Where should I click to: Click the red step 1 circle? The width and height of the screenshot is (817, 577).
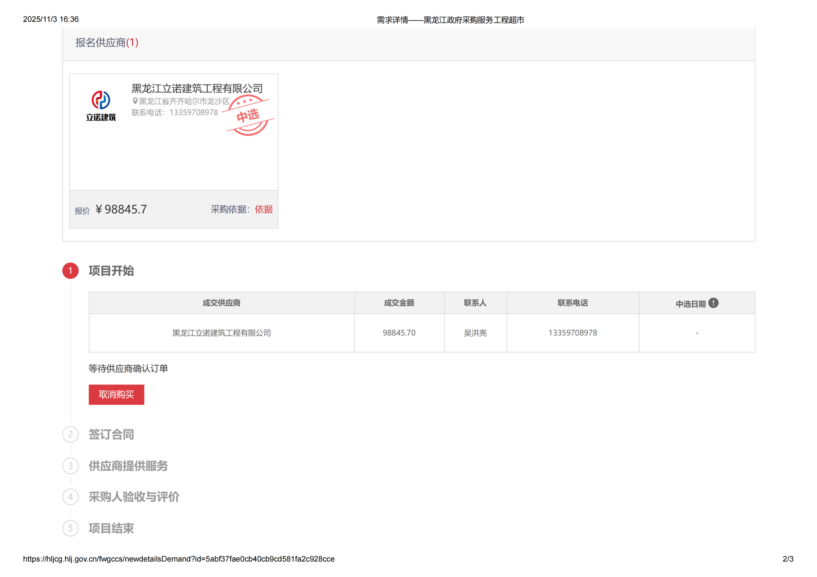[x=71, y=271]
